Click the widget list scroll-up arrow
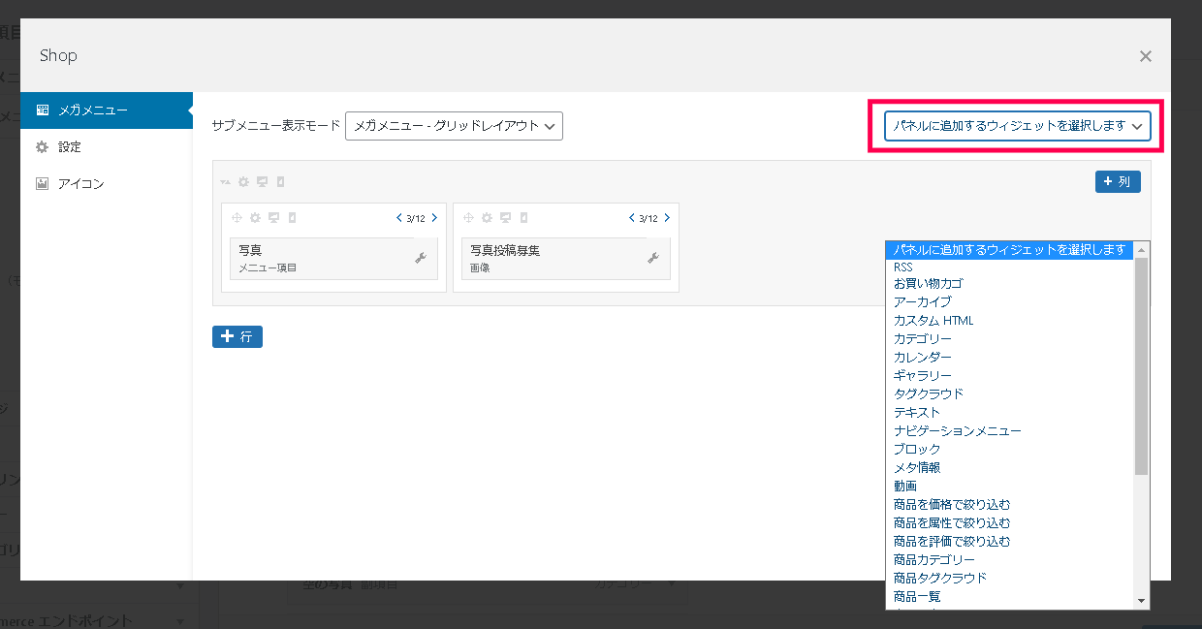 coord(1141,250)
